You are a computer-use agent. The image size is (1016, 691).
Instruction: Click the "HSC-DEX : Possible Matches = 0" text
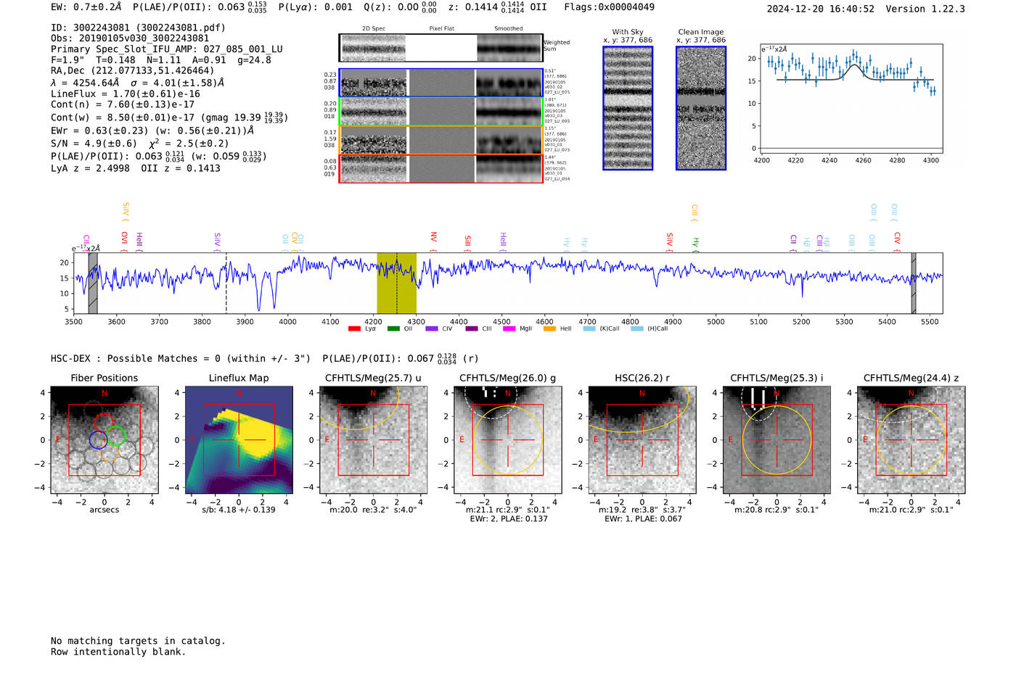coord(136,359)
